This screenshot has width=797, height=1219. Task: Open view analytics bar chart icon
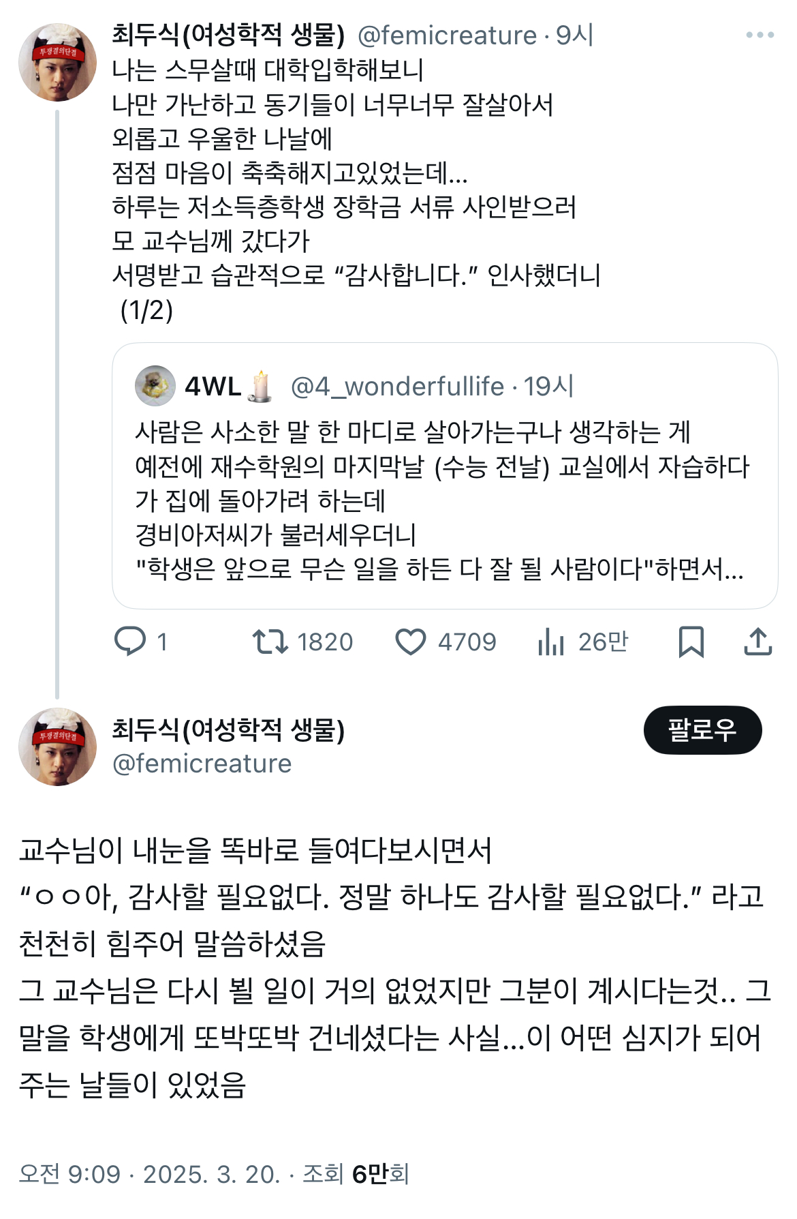point(551,642)
